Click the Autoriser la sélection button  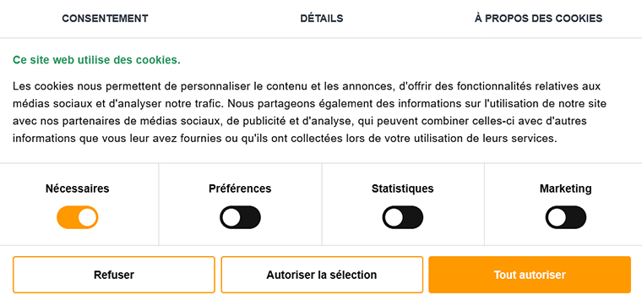(322, 275)
